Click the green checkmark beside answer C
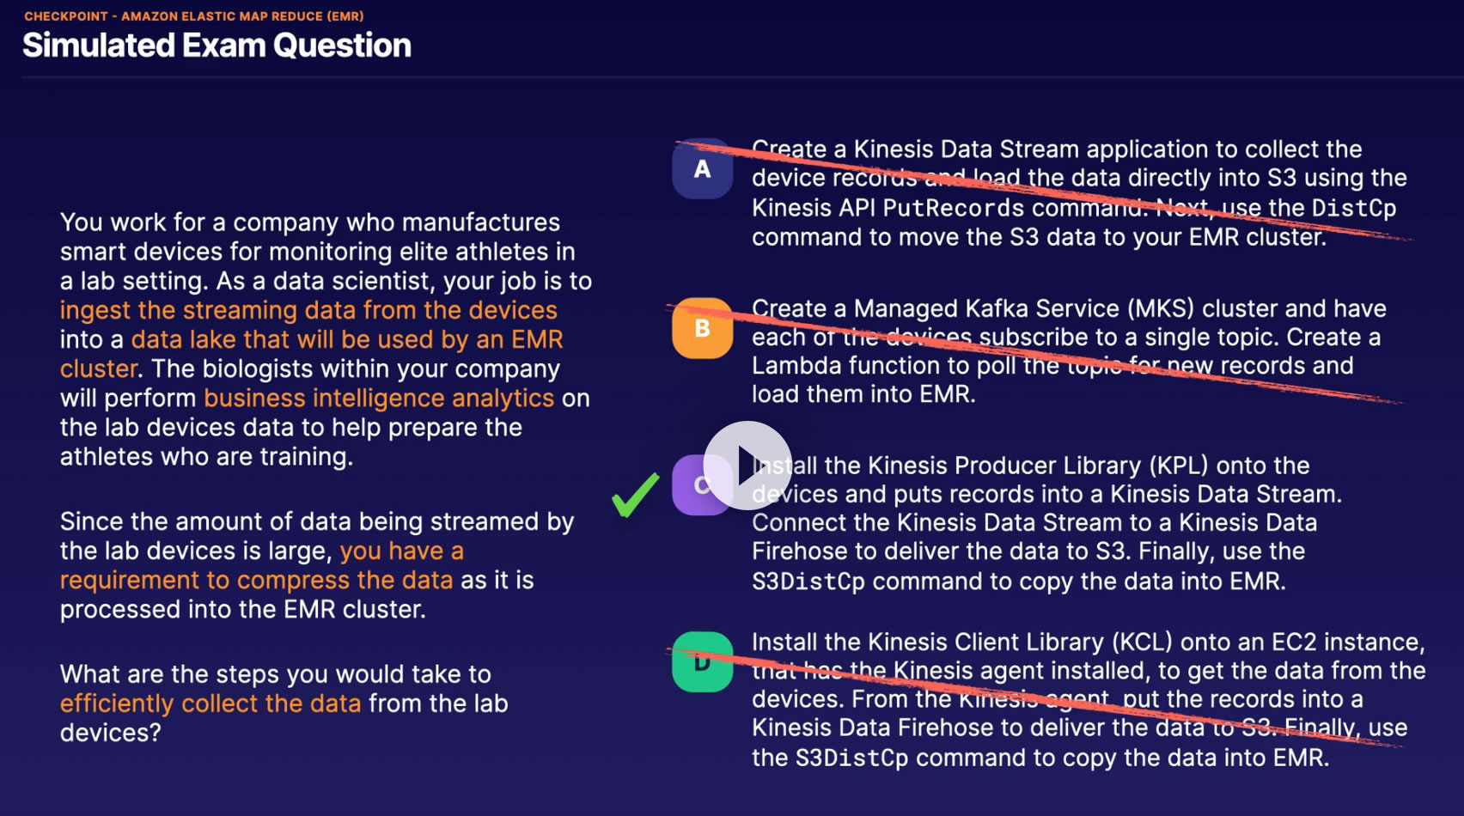This screenshot has width=1464, height=816. coord(636,495)
